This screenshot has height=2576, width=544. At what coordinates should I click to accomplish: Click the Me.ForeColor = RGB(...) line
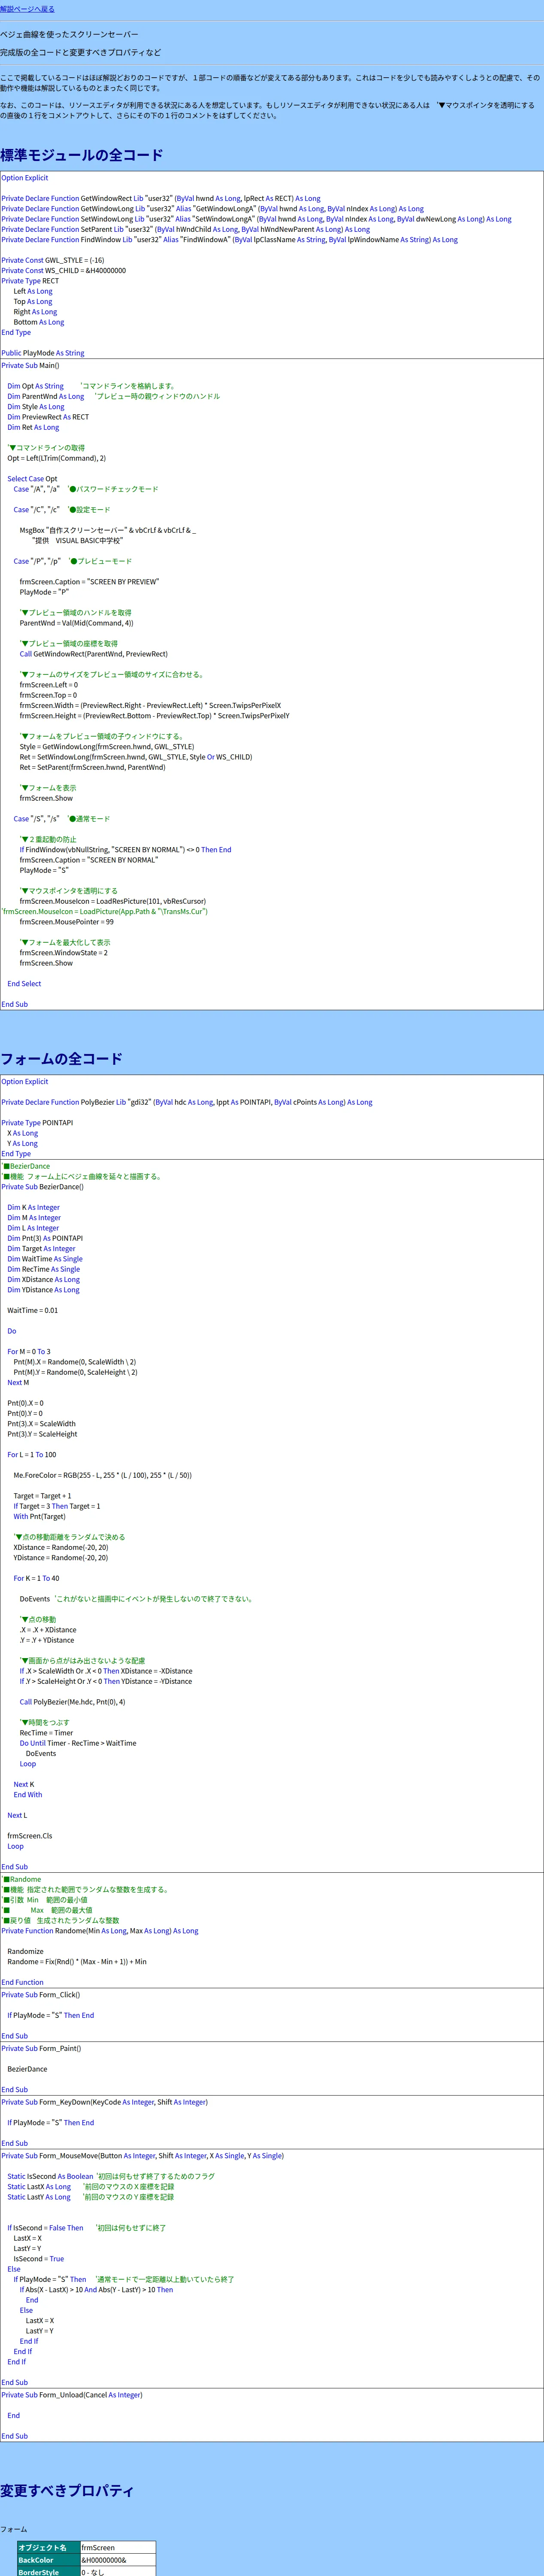tap(103, 1475)
